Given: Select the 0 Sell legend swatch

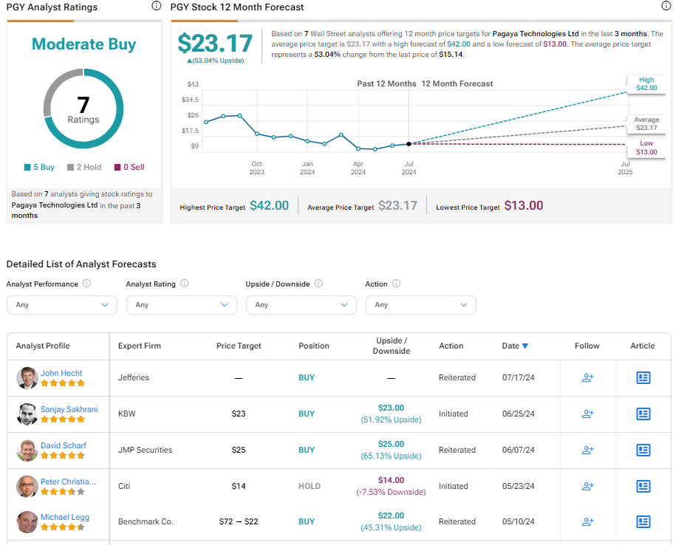Looking at the screenshot, I should tap(117, 167).
